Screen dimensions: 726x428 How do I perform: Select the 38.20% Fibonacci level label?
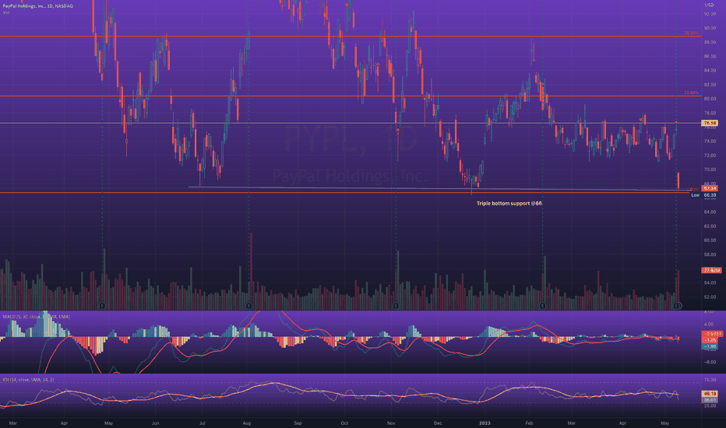[x=691, y=33]
